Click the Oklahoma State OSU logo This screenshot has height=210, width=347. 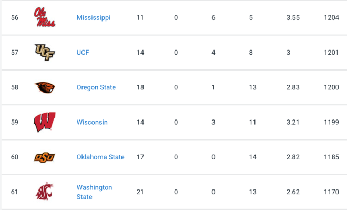click(45, 157)
